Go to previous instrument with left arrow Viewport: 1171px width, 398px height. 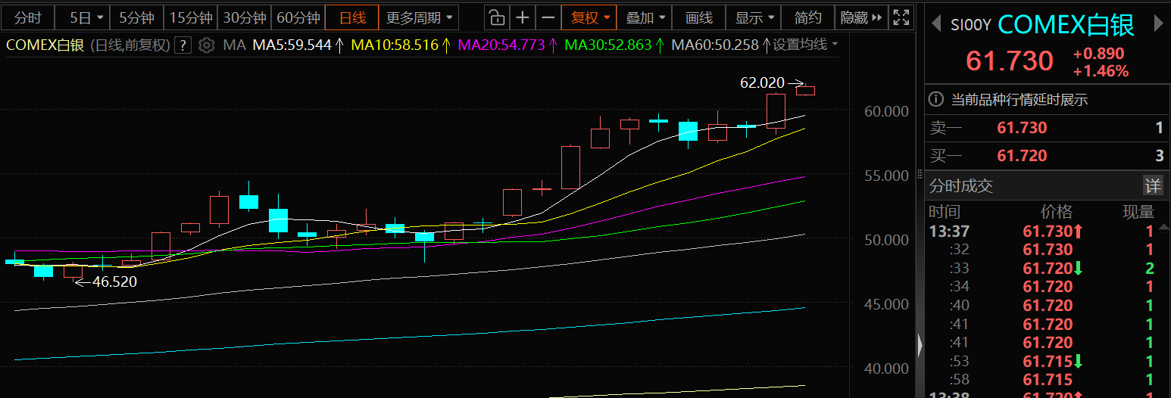(935, 24)
